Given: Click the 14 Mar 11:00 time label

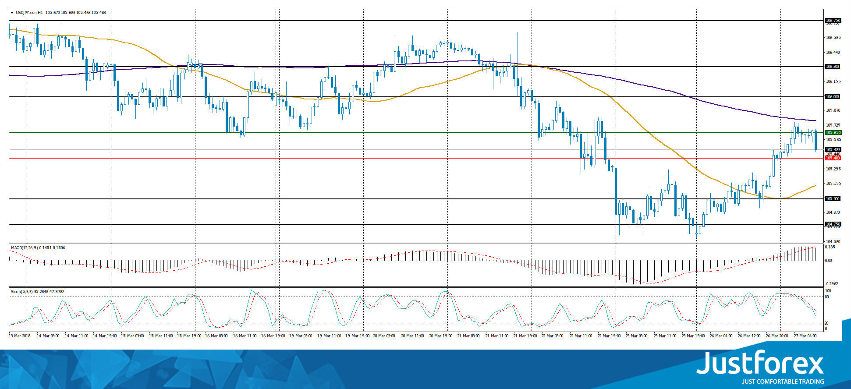Looking at the screenshot, I should tap(77, 336).
